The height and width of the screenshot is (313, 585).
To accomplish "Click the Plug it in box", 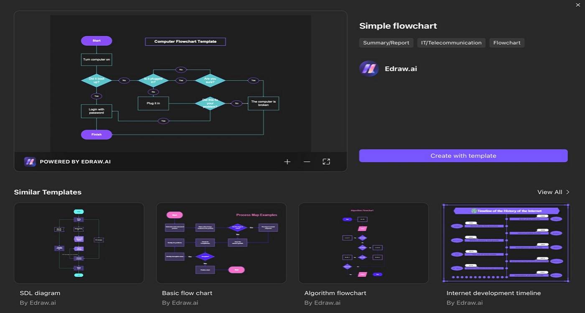I will coord(153,103).
